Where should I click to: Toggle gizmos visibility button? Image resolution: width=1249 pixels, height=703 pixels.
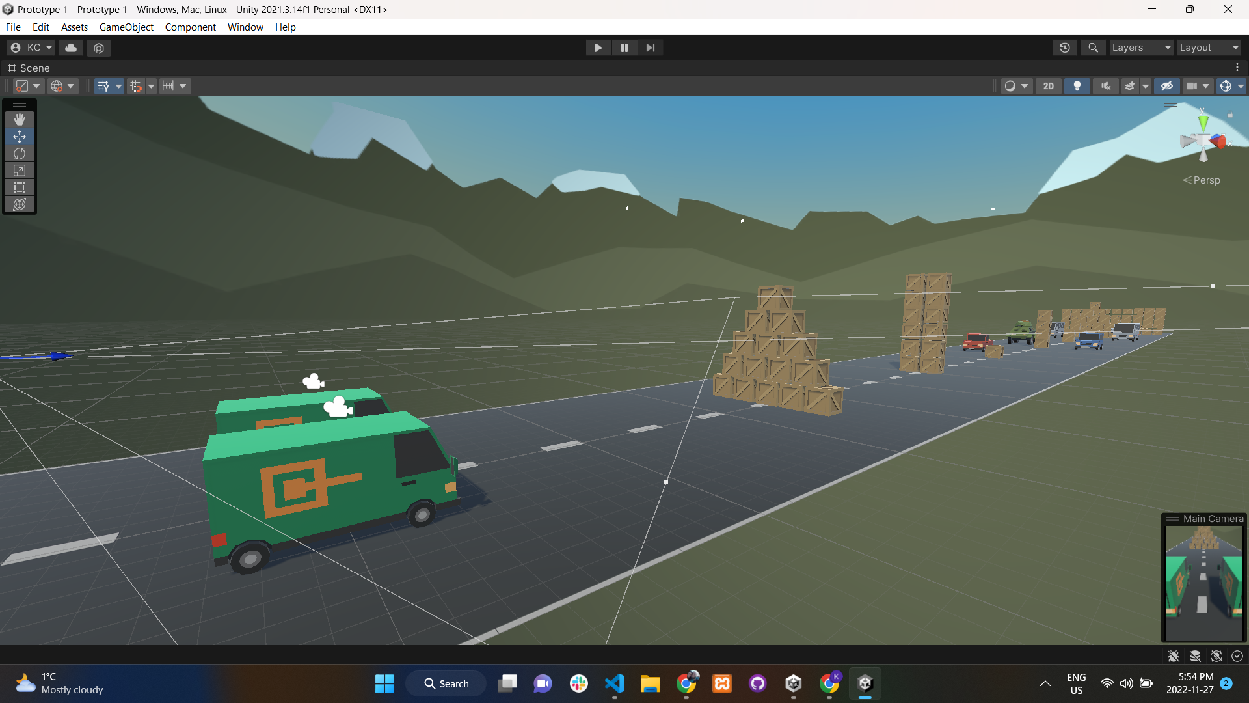tap(1226, 86)
